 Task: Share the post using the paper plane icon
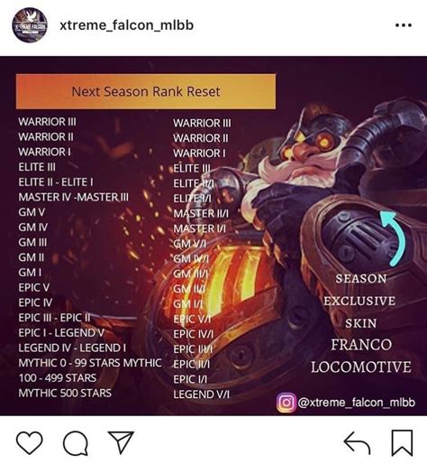coord(121,442)
